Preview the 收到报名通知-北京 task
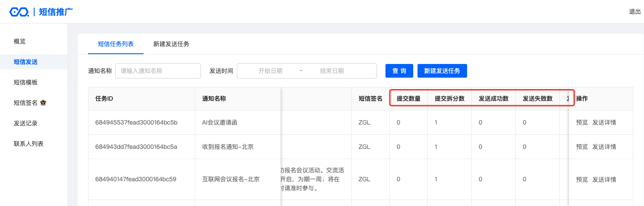This screenshot has height=206, width=644. tap(582, 147)
